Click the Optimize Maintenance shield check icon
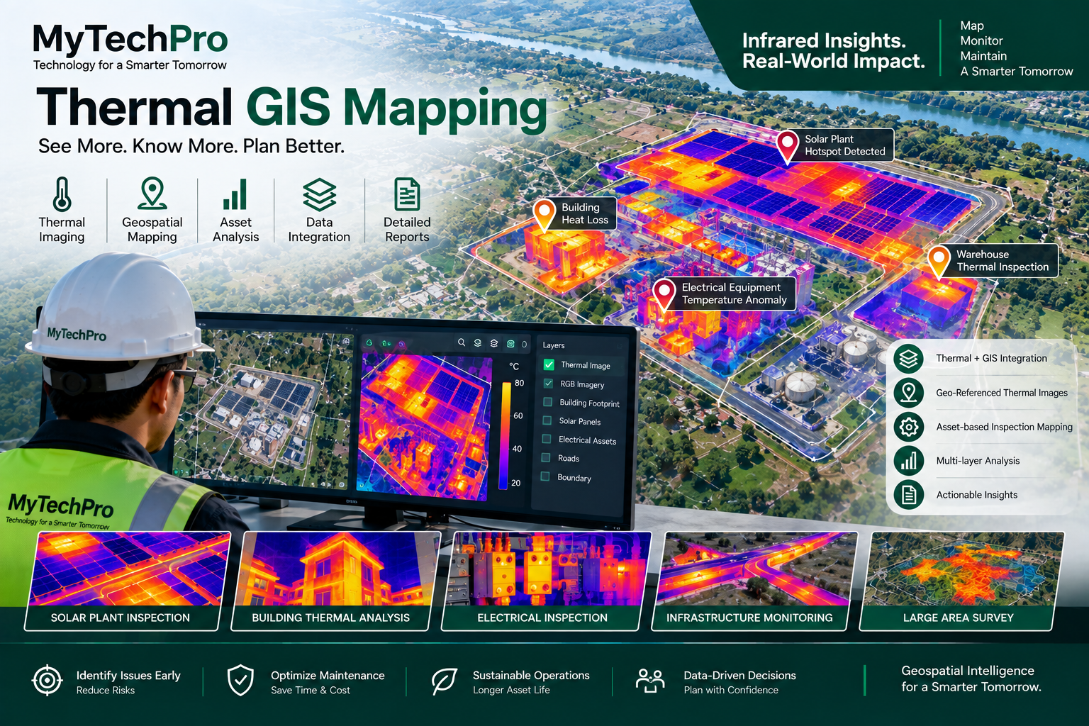The width and height of the screenshot is (1089, 726). pos(240,681)
